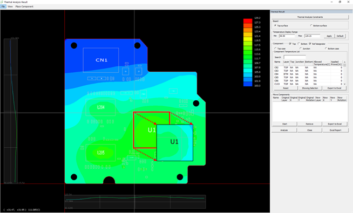
Task: Uncheck the Top component checkbox
Action: [x=290, y=44]
